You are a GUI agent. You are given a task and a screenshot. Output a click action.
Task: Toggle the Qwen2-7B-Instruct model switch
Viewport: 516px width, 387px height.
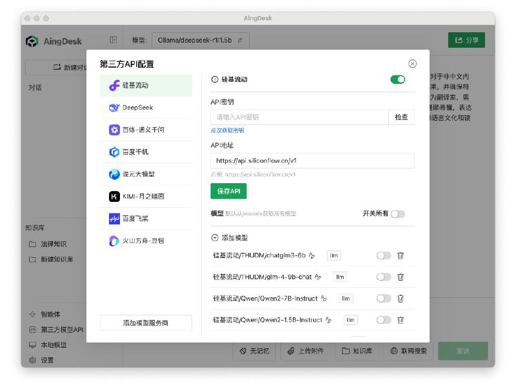[383, 299]
